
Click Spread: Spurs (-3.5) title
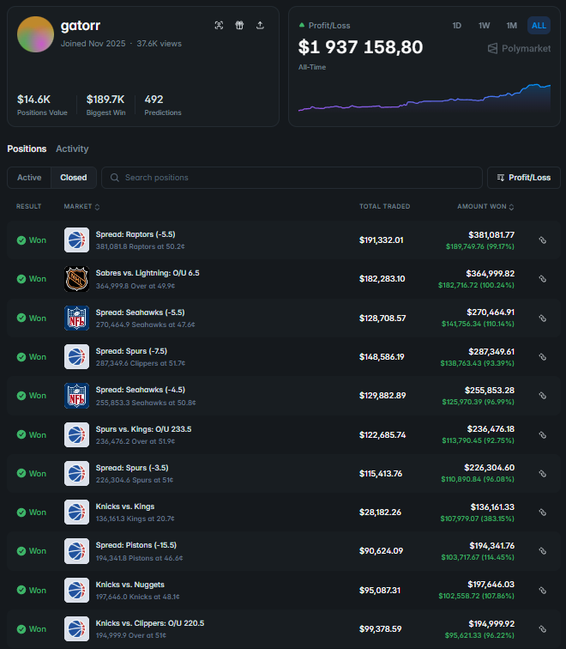coord(132,468)
